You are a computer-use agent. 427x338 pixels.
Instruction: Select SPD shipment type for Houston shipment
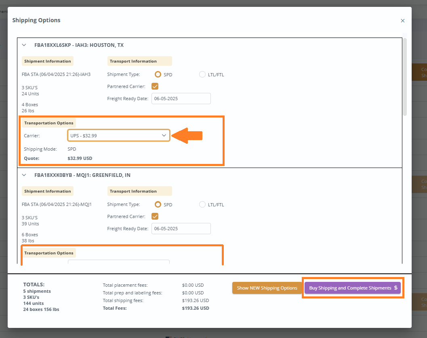[x=158, y=74]
